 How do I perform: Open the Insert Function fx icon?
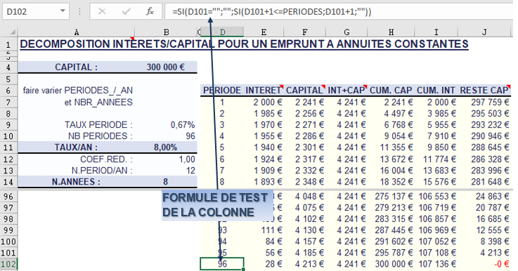click(x=150, y=11)
